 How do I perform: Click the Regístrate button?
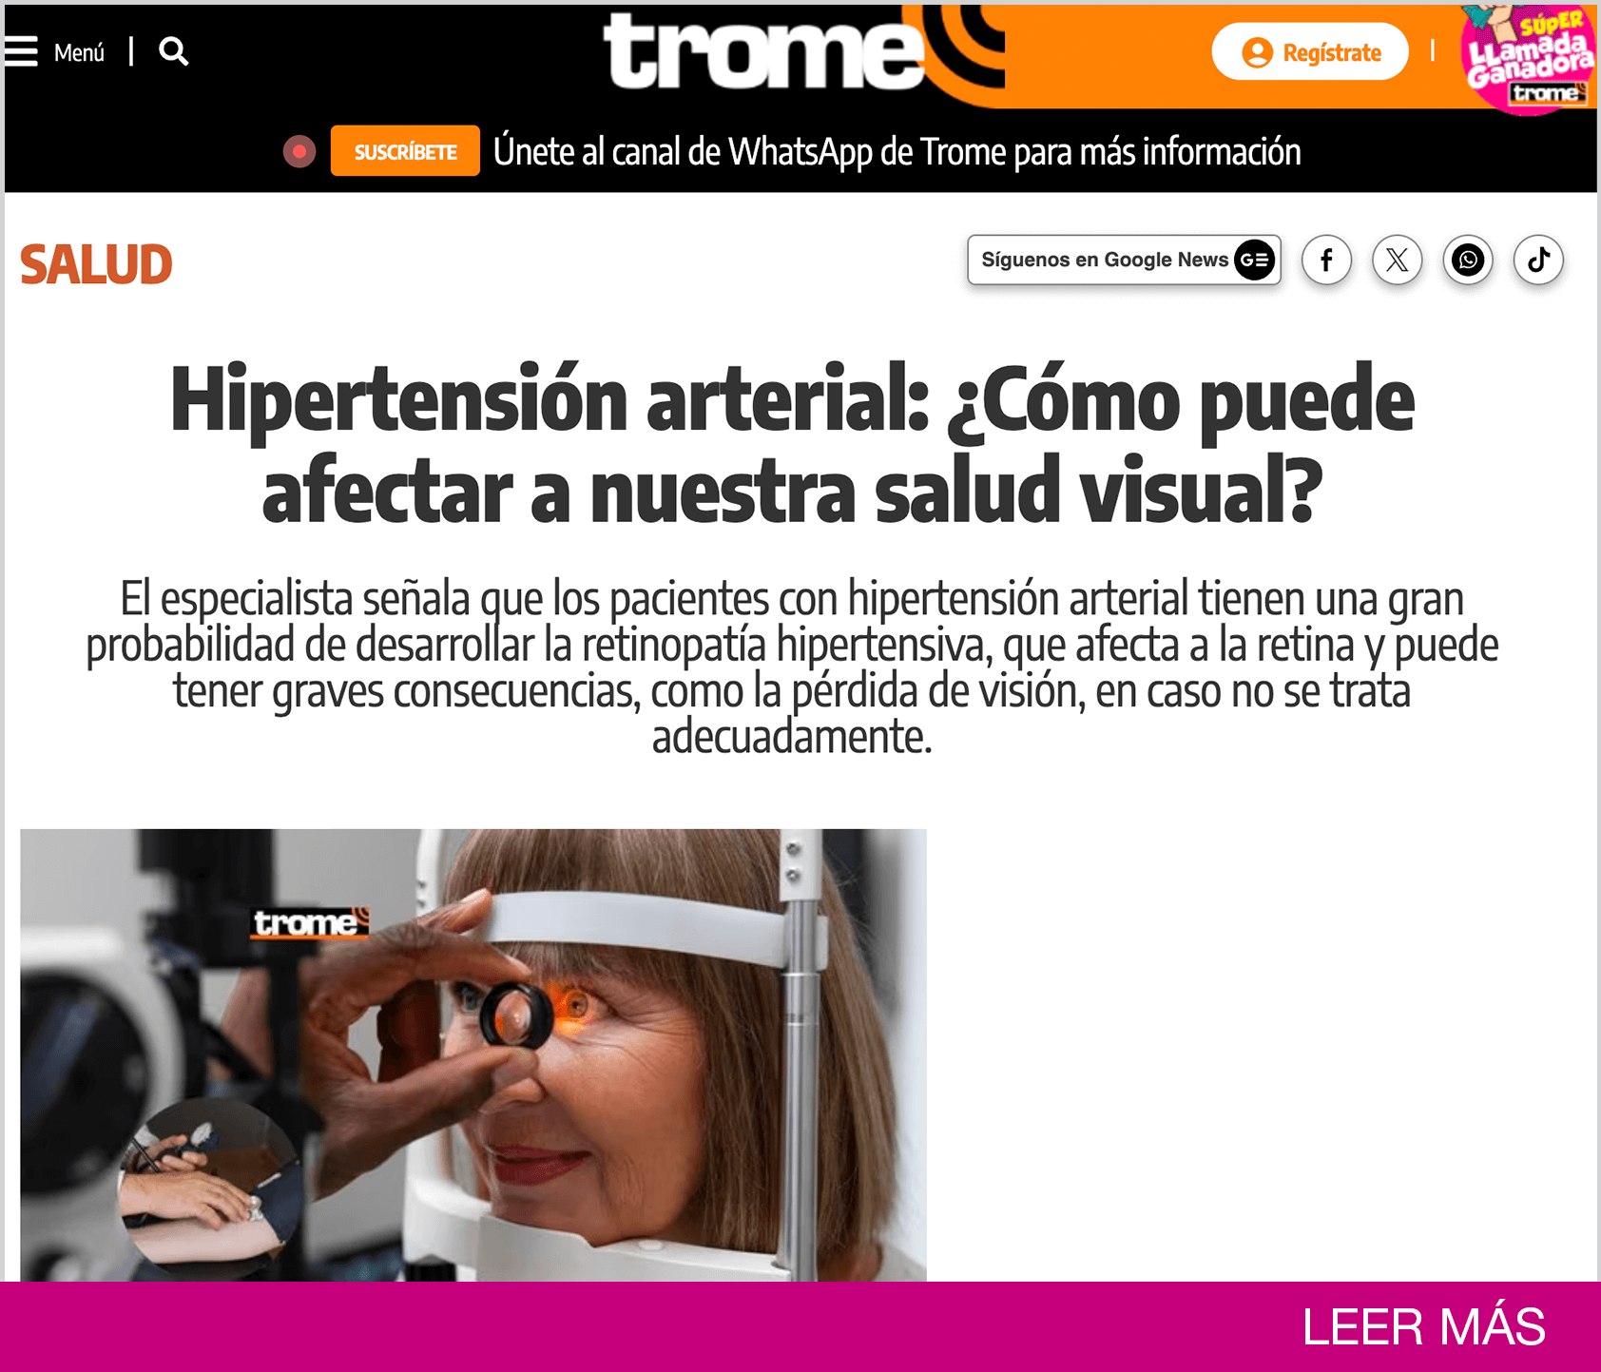pos(1309,52)
